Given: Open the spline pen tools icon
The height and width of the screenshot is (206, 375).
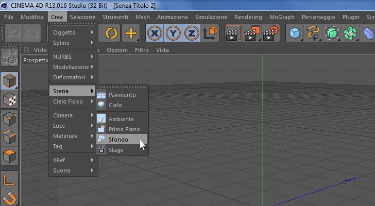Looking at the screenshot, I should [313, 33].
